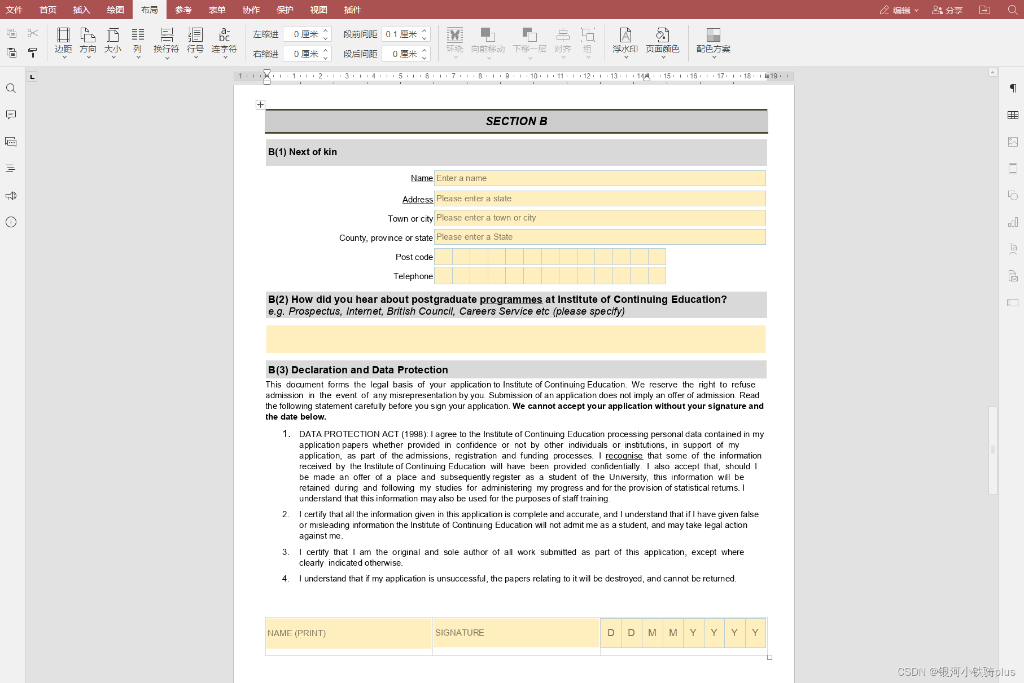Open the 页面颜色 page color tool
The image size is (1024, 683).
663,42
